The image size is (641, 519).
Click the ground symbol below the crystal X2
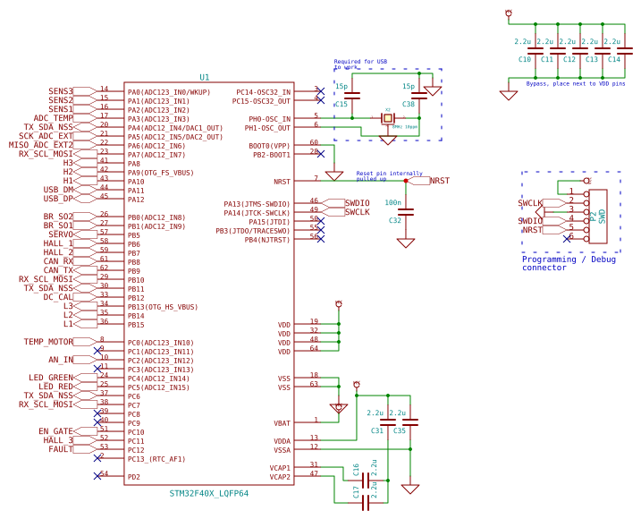387,140
